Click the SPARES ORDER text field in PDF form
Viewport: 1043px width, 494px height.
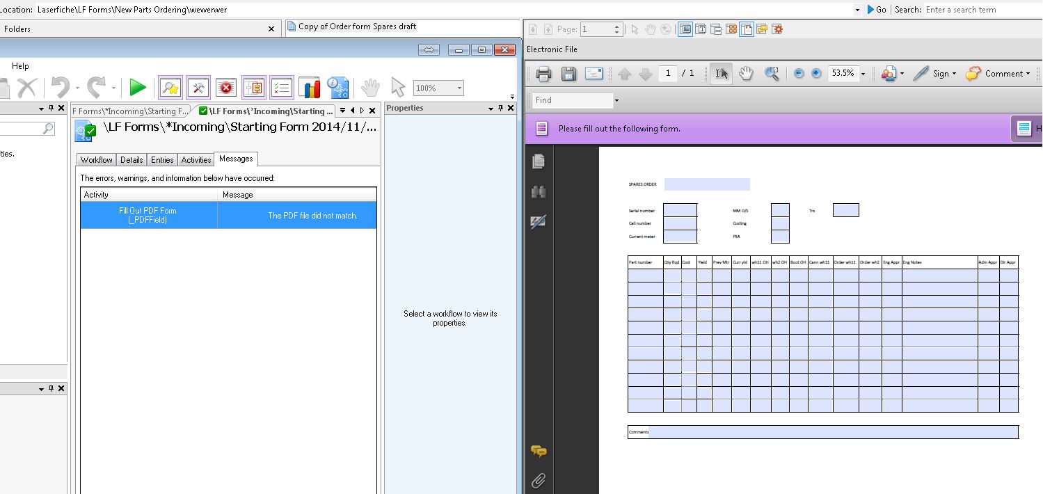(x=707, y=184)
